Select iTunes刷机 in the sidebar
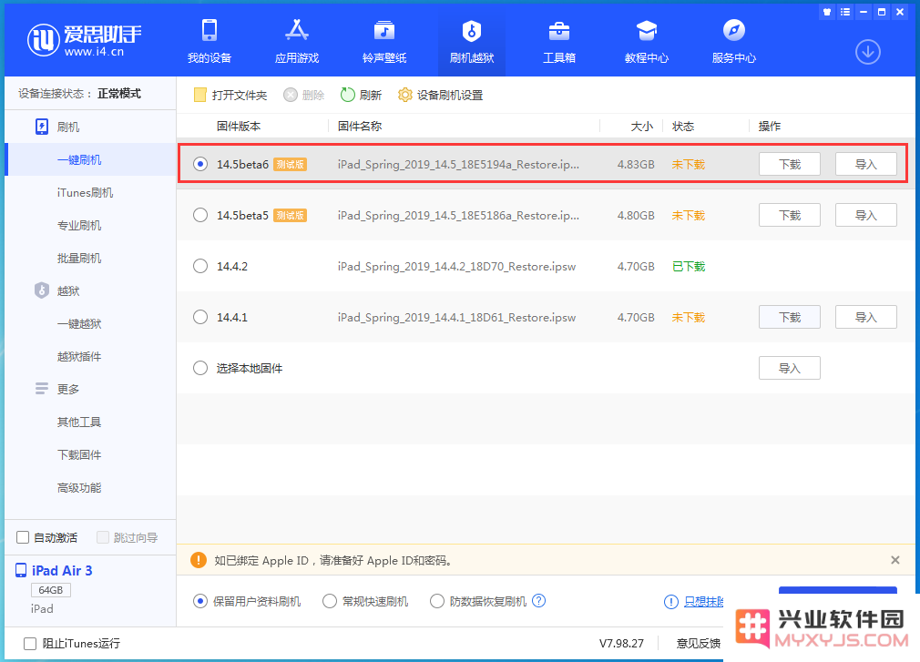This screenshot has height=662, width=920. pos(85,193)
